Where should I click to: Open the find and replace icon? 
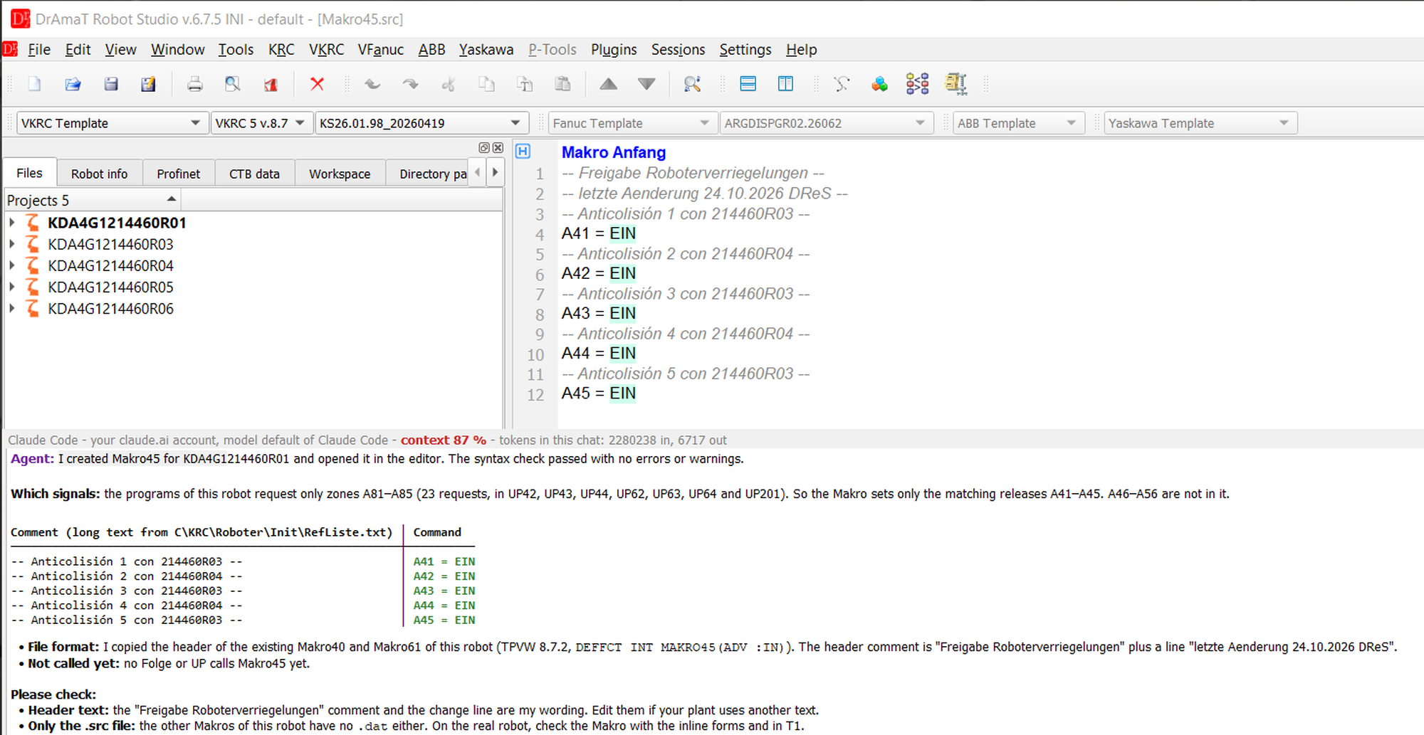(x=692, y=84)
